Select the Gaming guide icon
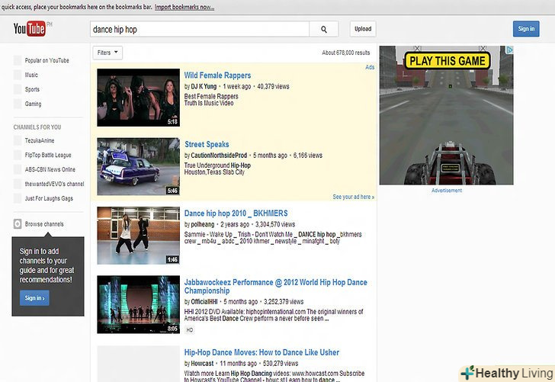The height and width of the screenshot is (382, 555). pyautogui.click(x=18, y=104)
